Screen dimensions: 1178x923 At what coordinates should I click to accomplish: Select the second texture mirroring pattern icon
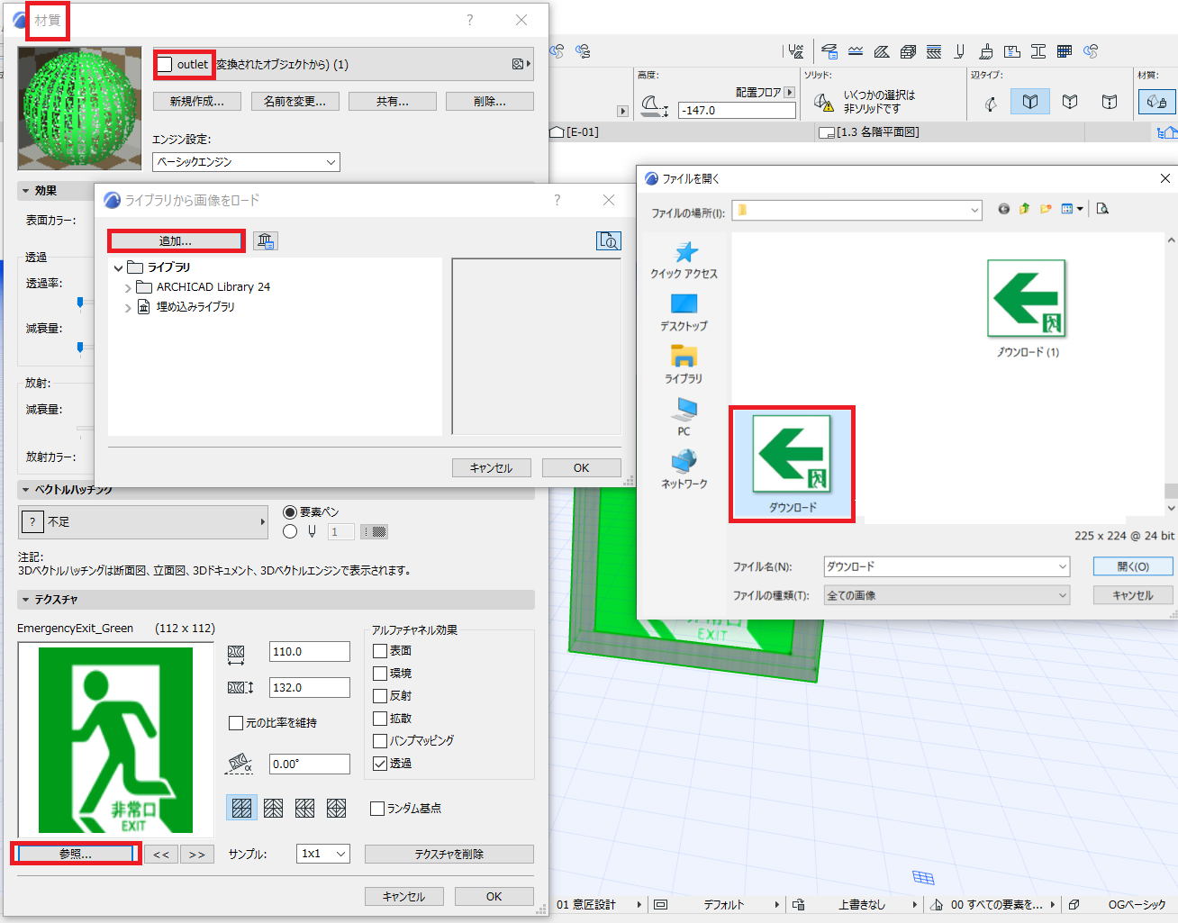tap(273, 808)
